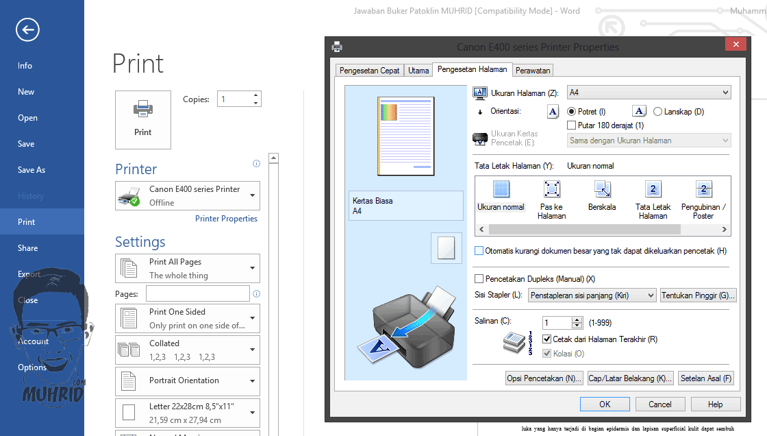Click the layout list horizontal scrollbar
This screenshot has height=436, width=767.
click(585, 229)
